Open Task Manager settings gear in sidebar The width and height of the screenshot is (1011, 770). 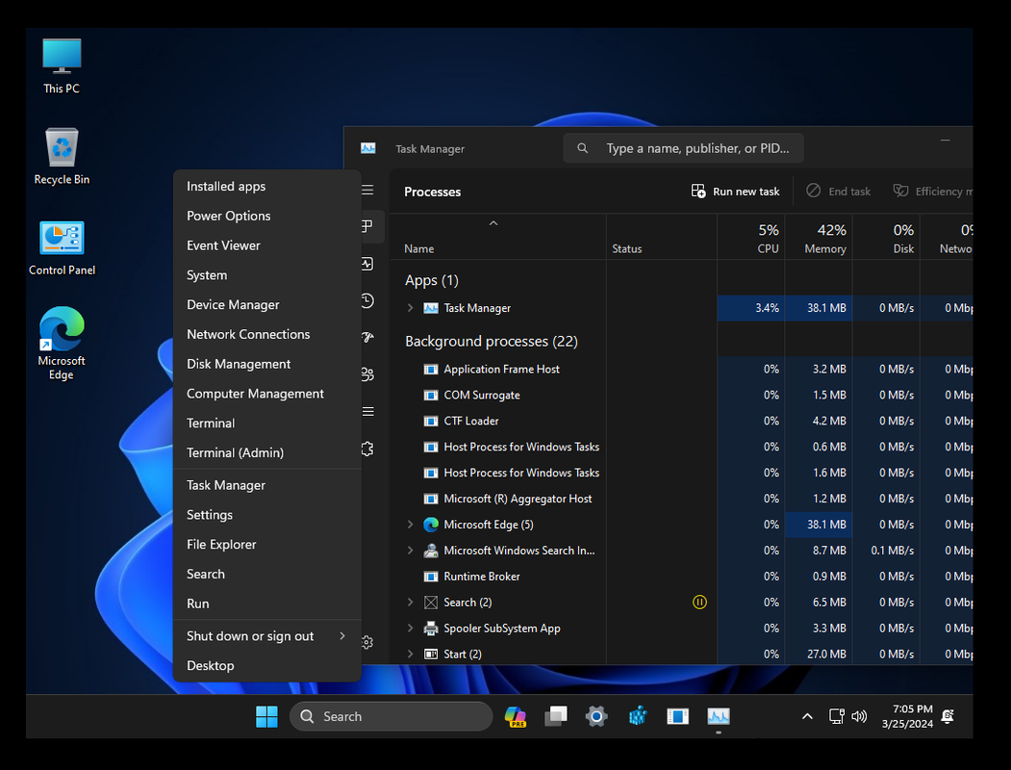367,642
